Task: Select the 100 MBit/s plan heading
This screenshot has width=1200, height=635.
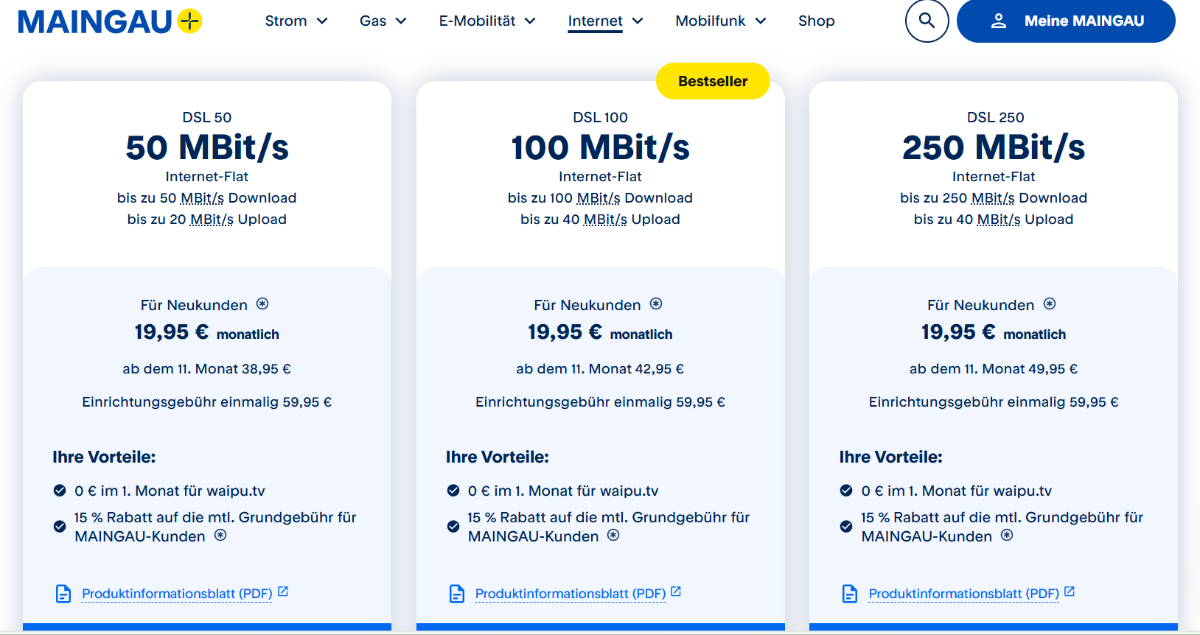Action: tap(600, 147)
